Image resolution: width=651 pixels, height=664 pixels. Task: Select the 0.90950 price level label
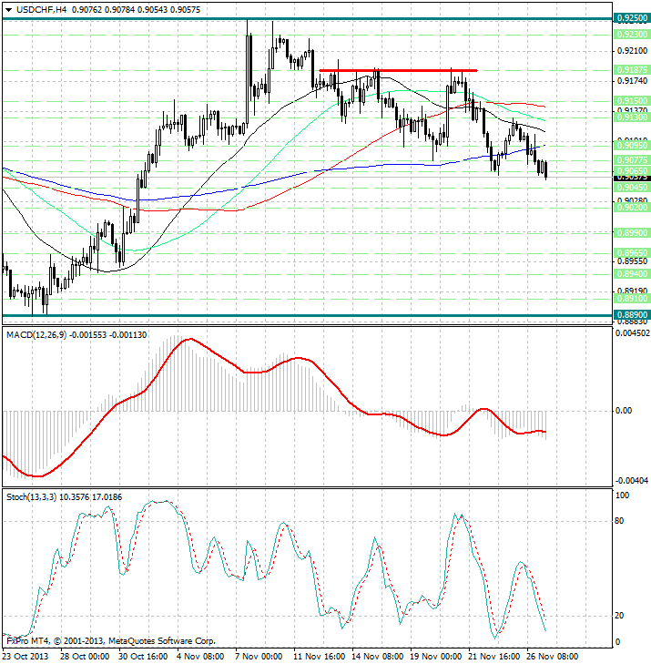pyautogui.click(x=632, y=145)
